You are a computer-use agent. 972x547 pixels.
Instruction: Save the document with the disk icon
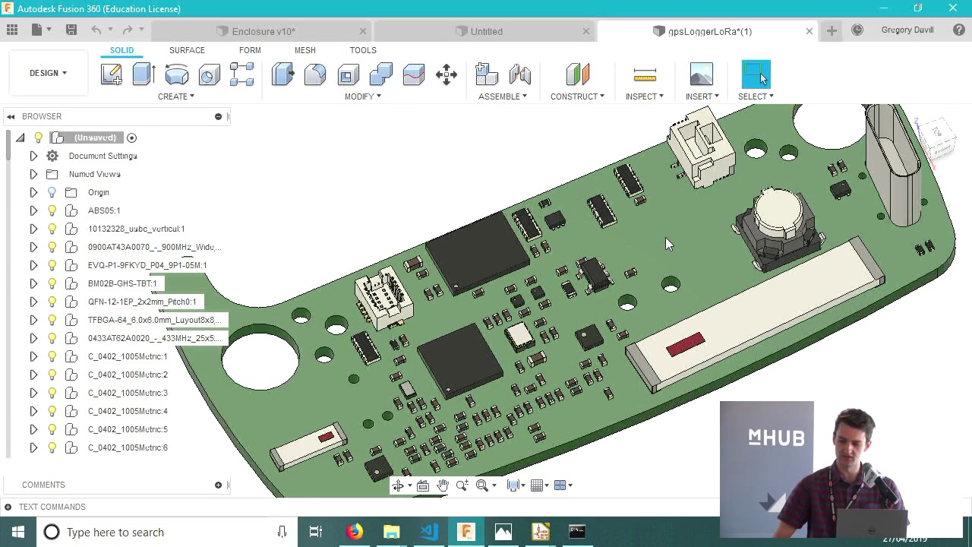tap(71, 30)
